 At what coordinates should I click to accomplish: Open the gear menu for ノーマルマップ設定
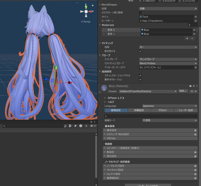pos(195,166)
